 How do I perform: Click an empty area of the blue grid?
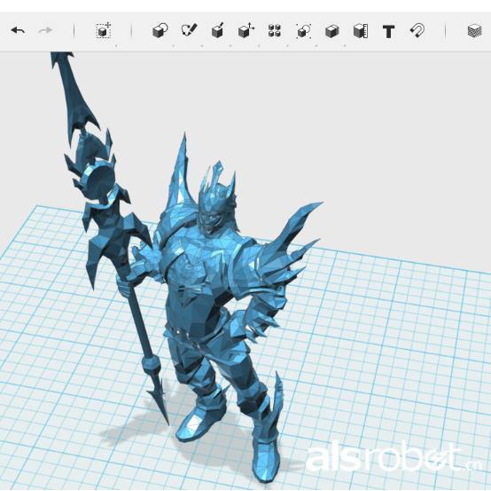[376, 345]
